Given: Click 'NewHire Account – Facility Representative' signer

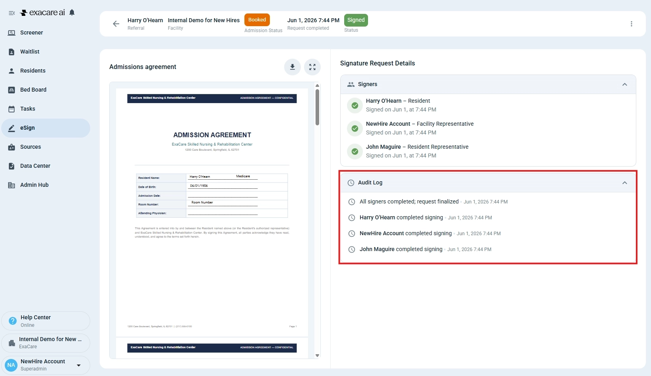Looking at the screenshot, I should coord(420,124).
